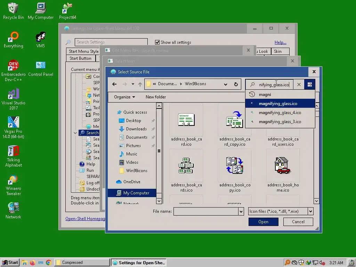Choose the magnifying_glass.ico suggestion
Screen dimensions: 356x267
pyautogui.click(x=280, y=104)
